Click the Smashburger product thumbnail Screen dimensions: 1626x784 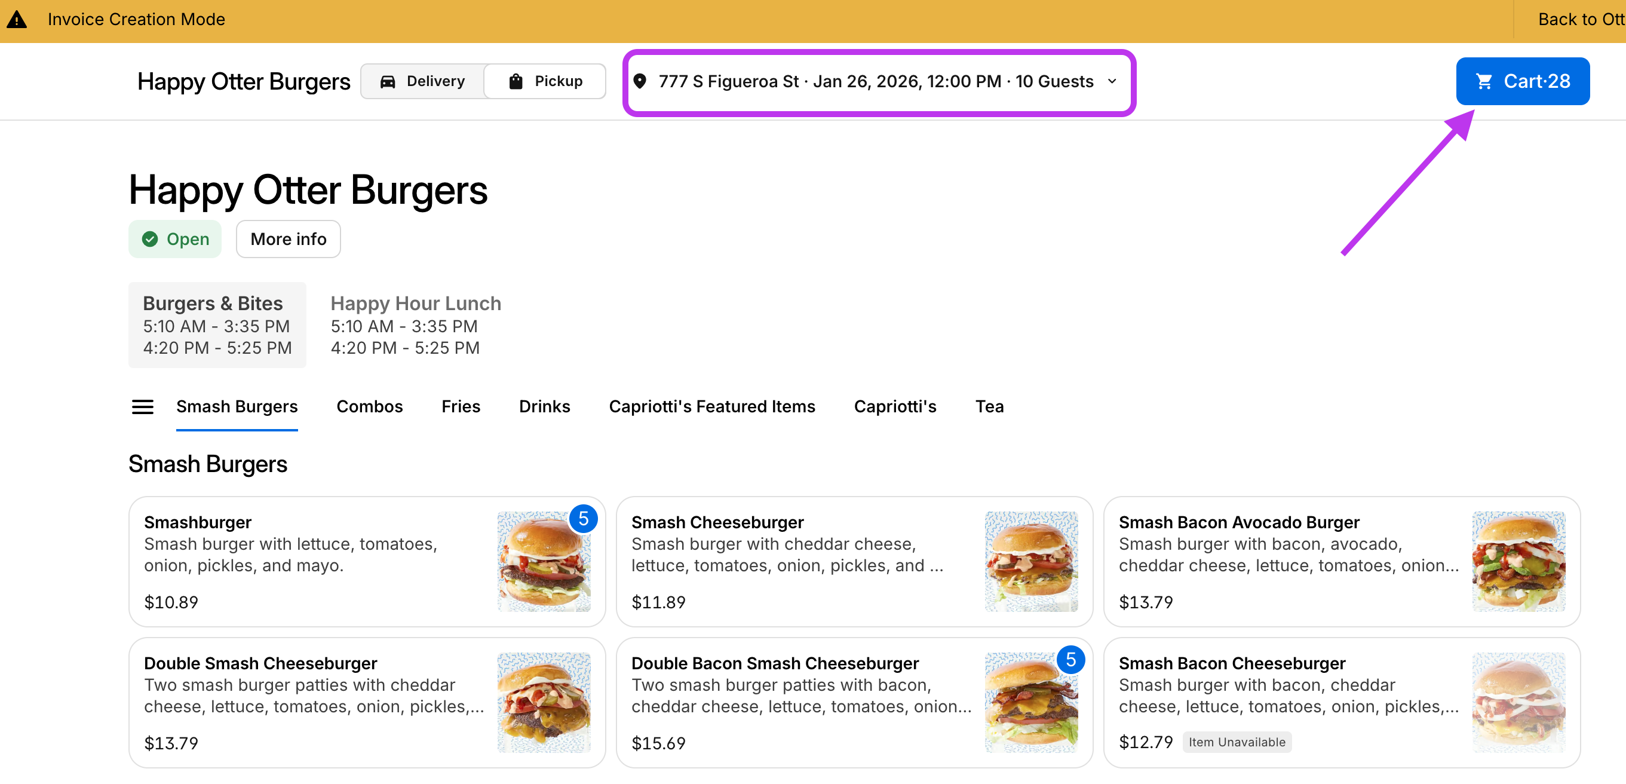click(x=545, y=561)
